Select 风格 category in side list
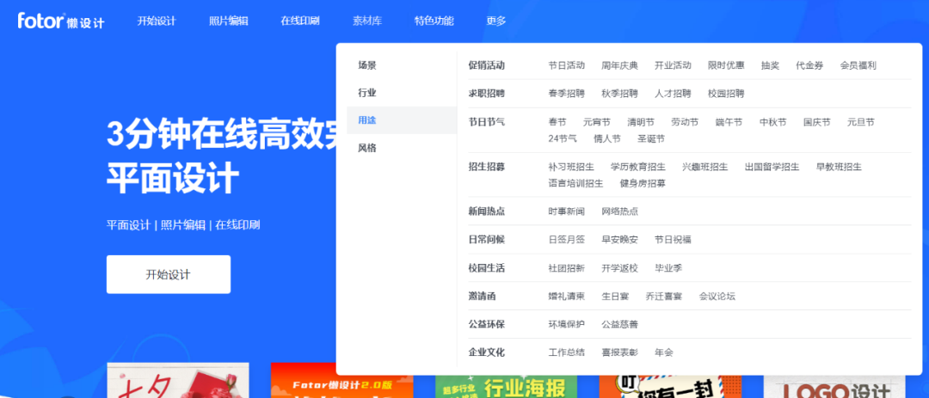Viewport: 929px width, 398px height. pos(402,148)
